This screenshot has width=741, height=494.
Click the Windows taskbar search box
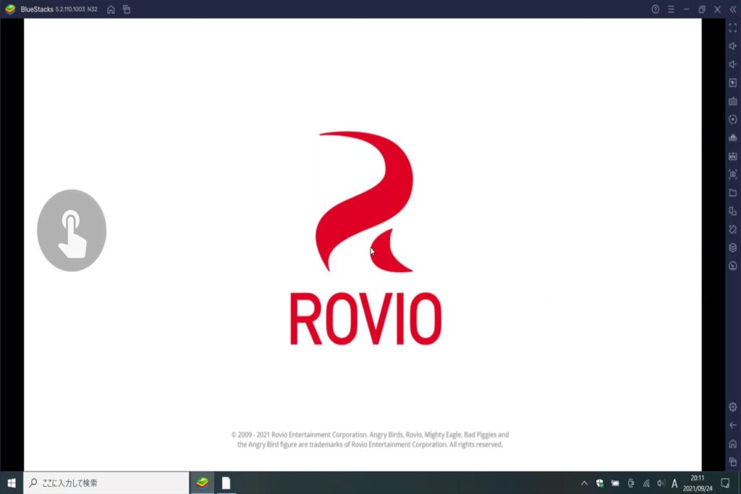click(x=106, y=482)
